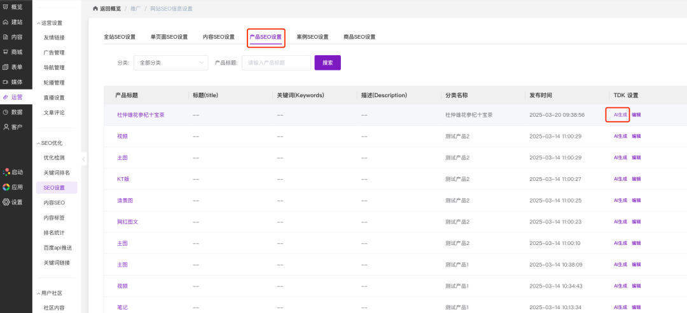Screen dimensions: 687x313
Task: Select the 数据 data icon
Action: pos(6,112)
